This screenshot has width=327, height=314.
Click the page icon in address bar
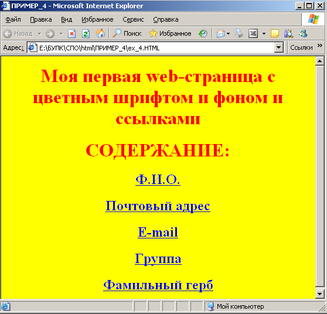tap(33, 48)
